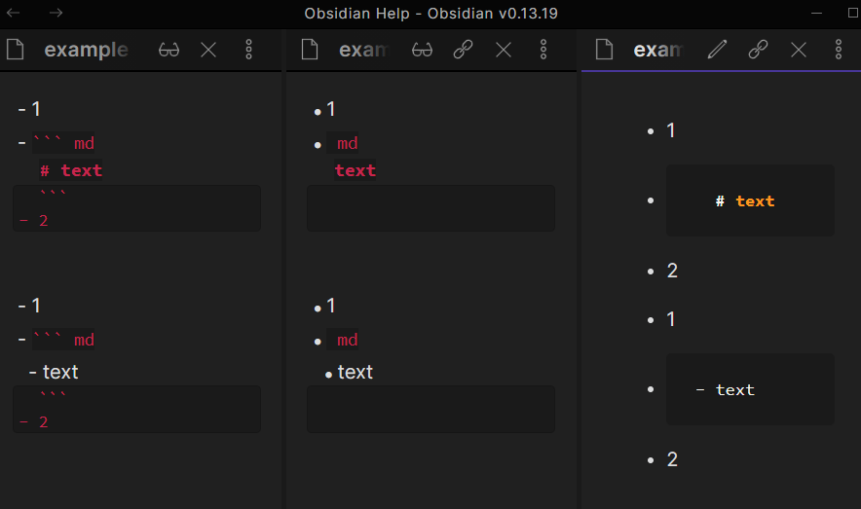The height and width of the screenshot is (509, 861).
Task: Switch the right pane to edit mode
Action: [718, 50]
